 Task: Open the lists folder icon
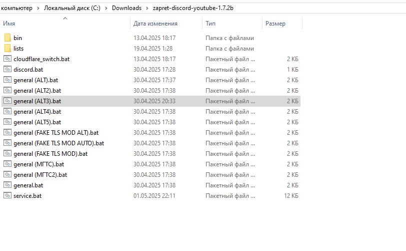(x=7, y=48)
